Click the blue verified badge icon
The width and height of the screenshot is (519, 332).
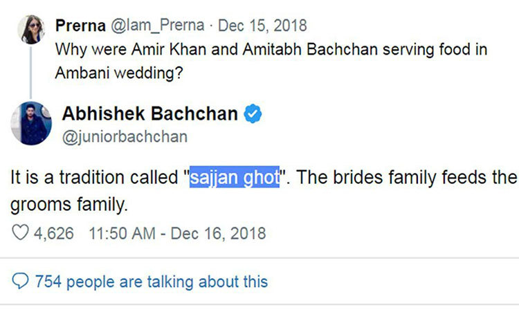pyautogui.click(x=254, y=114)
